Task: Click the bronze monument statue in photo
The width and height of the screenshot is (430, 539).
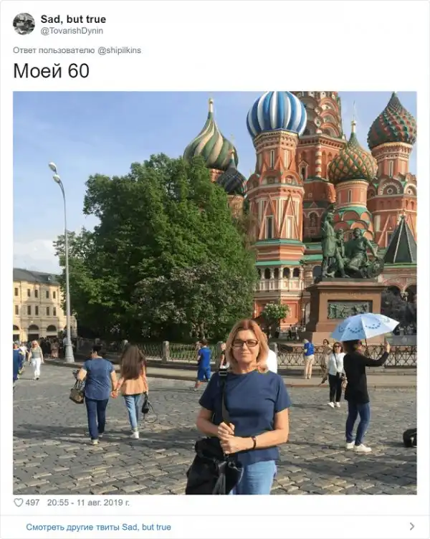Action: pyautogui.click(x=349, y=246)
